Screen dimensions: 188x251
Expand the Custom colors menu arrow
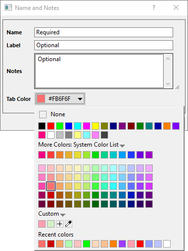coord(63,215)
